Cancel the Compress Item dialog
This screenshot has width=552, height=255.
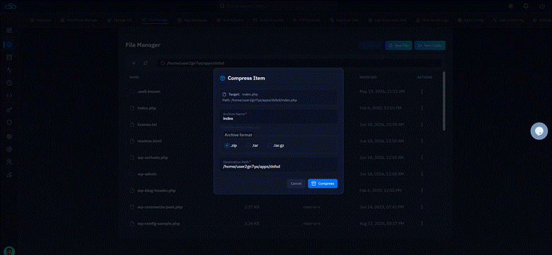(296, 184)
